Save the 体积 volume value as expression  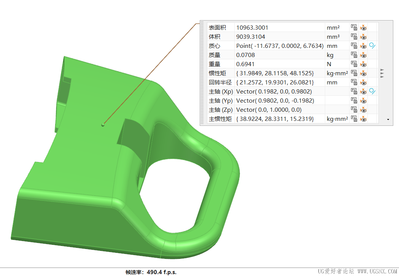click(x=354, y=36)
